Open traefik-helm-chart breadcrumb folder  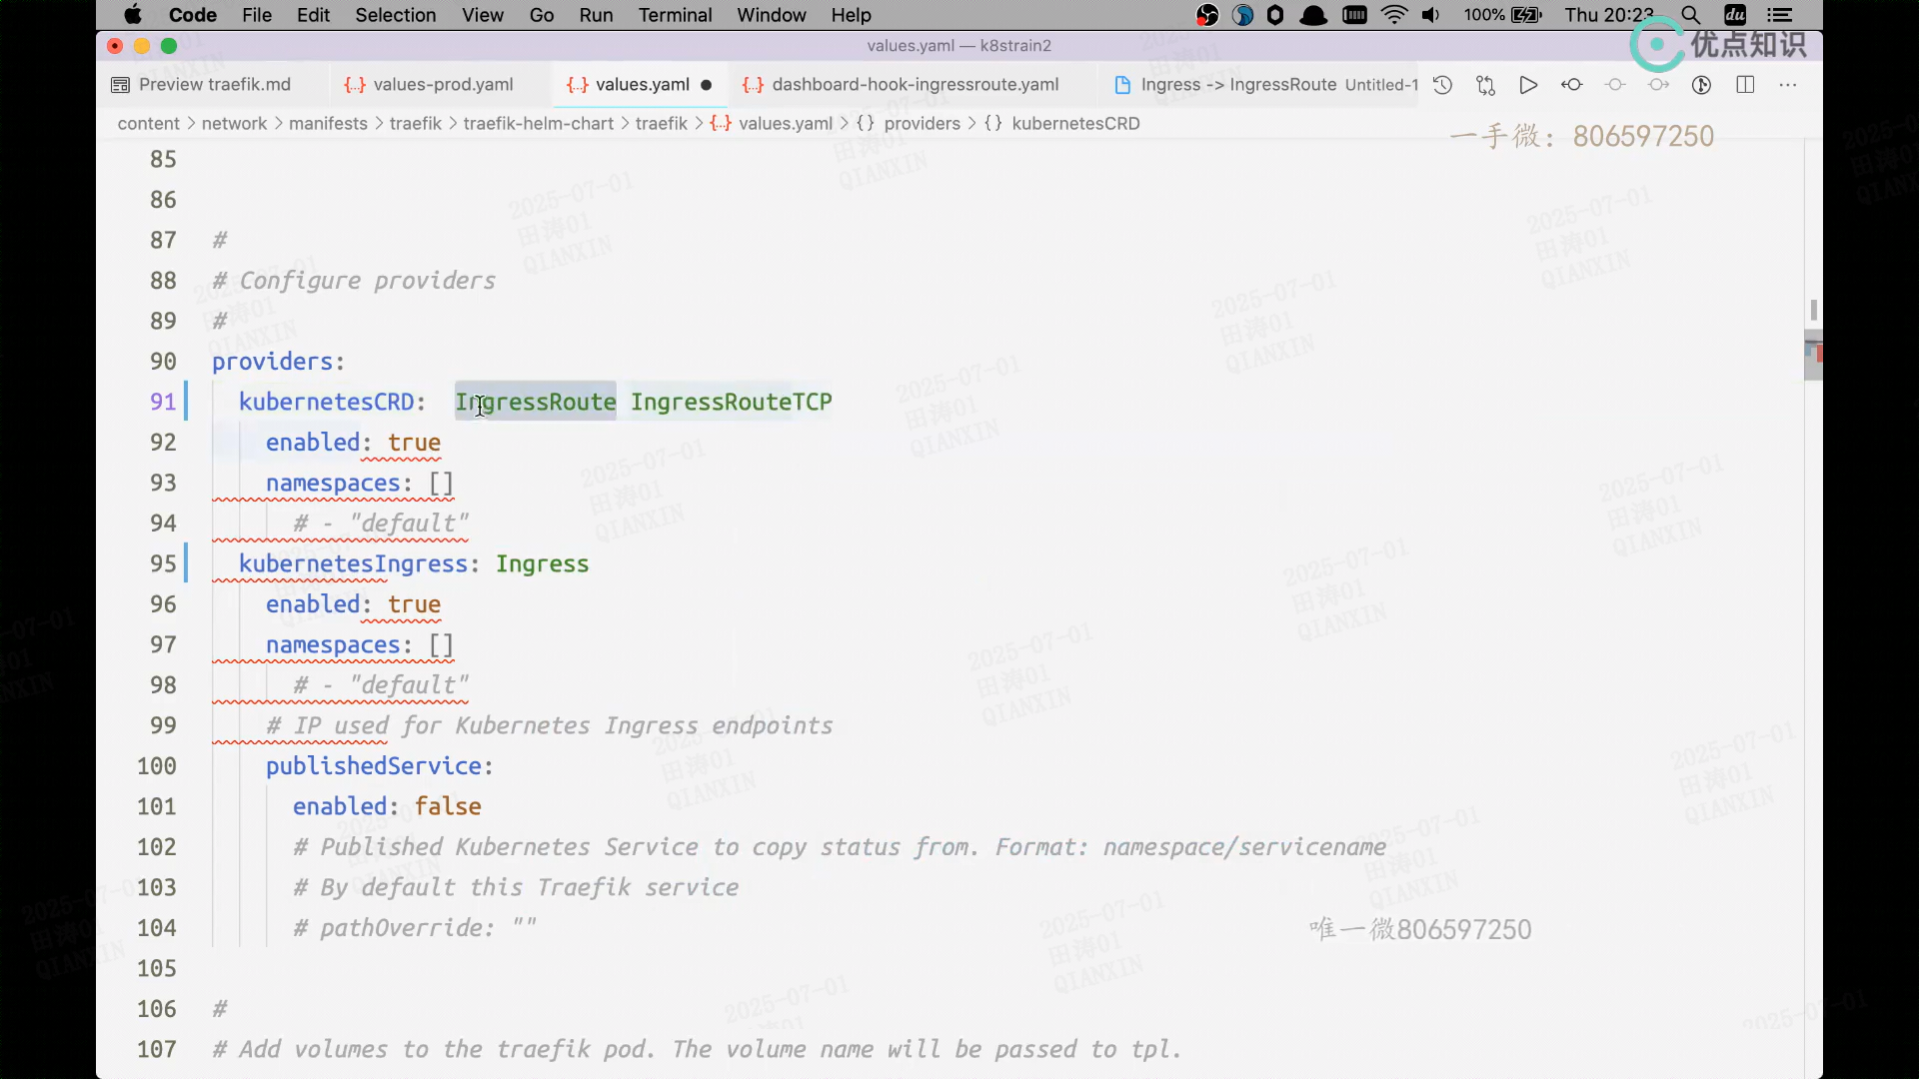pyautogui.click(x=538, y=124)
